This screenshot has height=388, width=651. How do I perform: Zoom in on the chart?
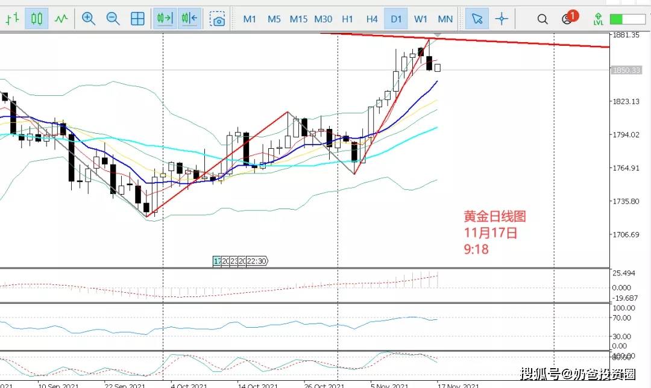[89, 19]
